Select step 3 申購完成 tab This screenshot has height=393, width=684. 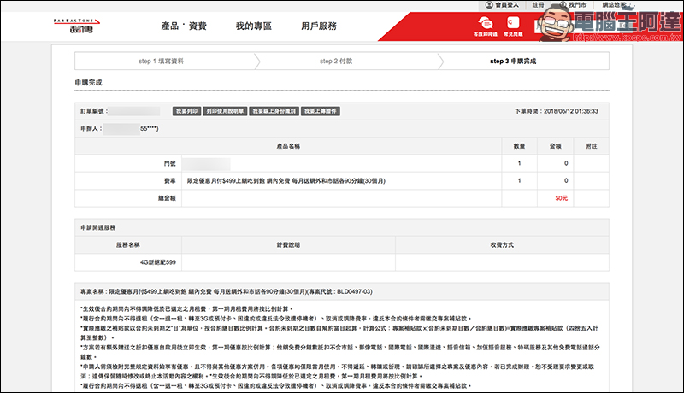513,62
